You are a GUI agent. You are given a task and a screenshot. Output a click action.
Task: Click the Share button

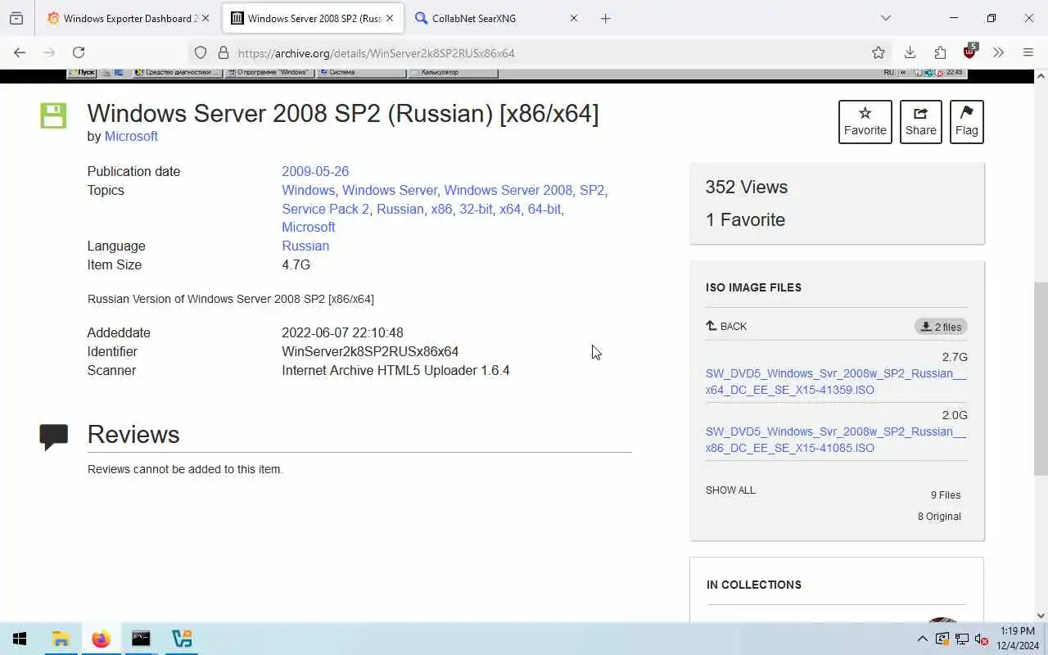[920, 121]
